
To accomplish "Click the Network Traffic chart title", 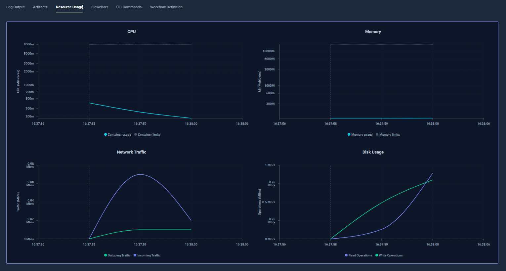I will point(131,152).
